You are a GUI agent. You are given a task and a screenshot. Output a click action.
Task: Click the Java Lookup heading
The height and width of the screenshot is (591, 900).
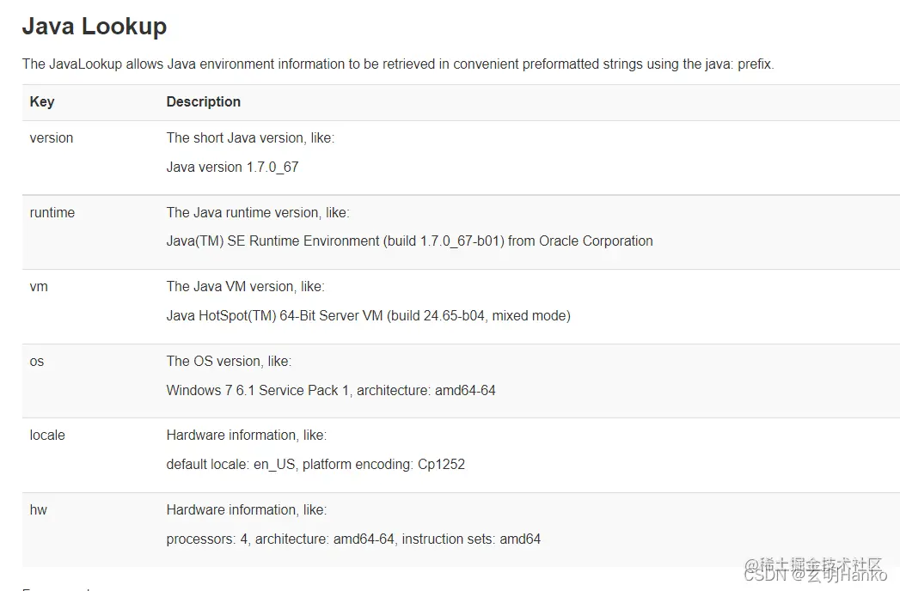95,27
